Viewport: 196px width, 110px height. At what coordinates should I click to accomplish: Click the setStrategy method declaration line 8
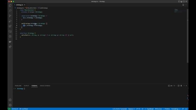pyautogui.click(x=34, y=24)
